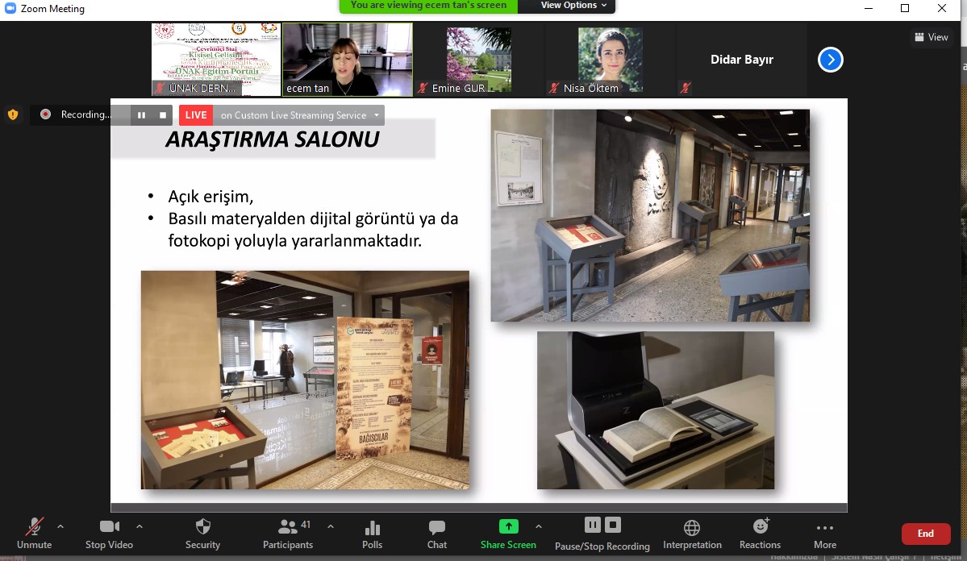Click the green Share Screen icon
This screenshot has height=561, width=967.
click(508, 526)
